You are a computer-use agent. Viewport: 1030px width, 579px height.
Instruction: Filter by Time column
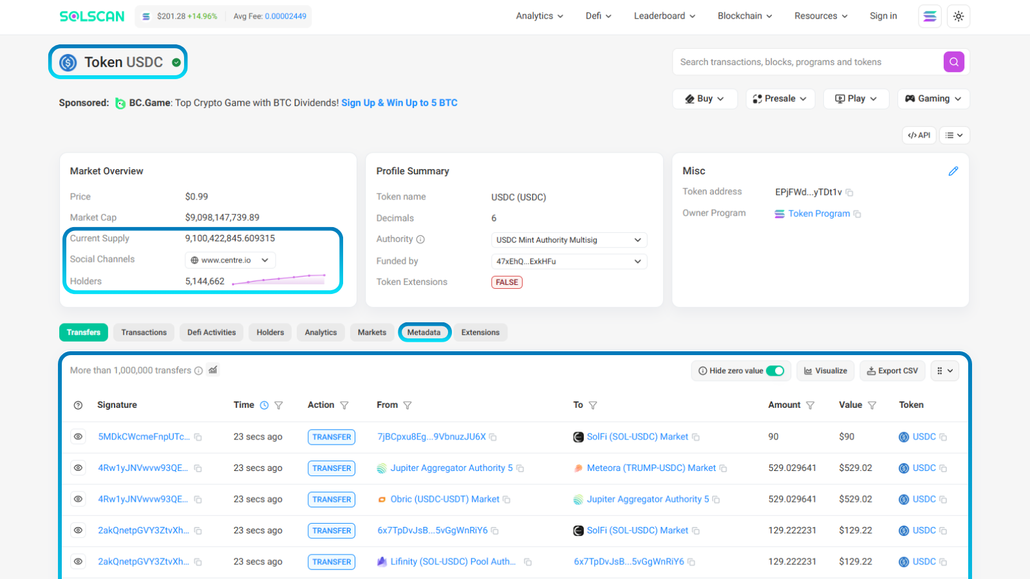[x=279, y=405]
